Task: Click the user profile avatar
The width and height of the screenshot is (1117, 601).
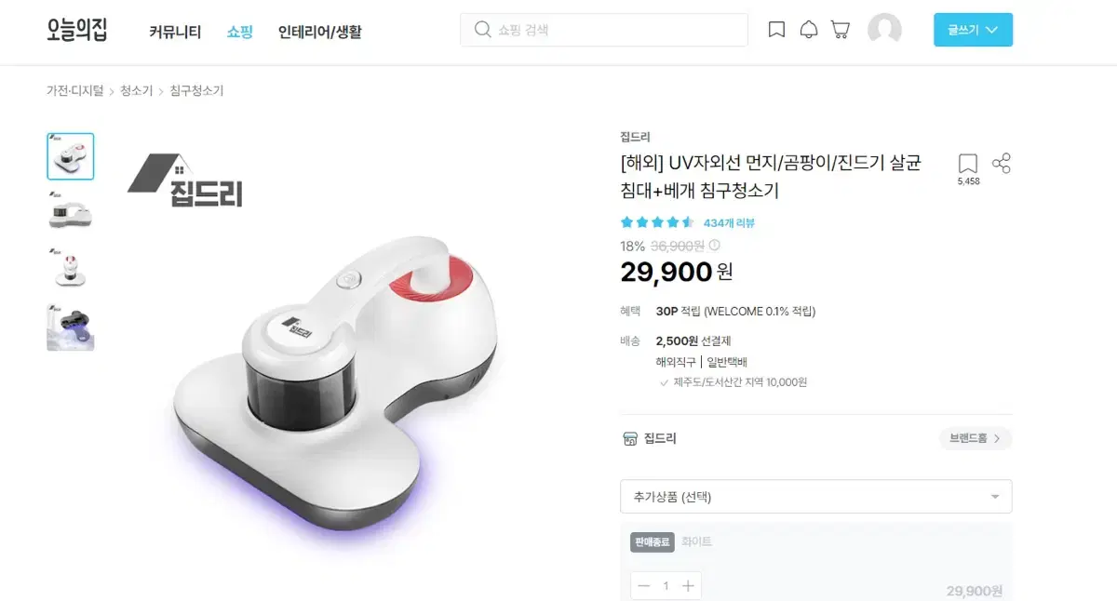Action: coord(884,30)
